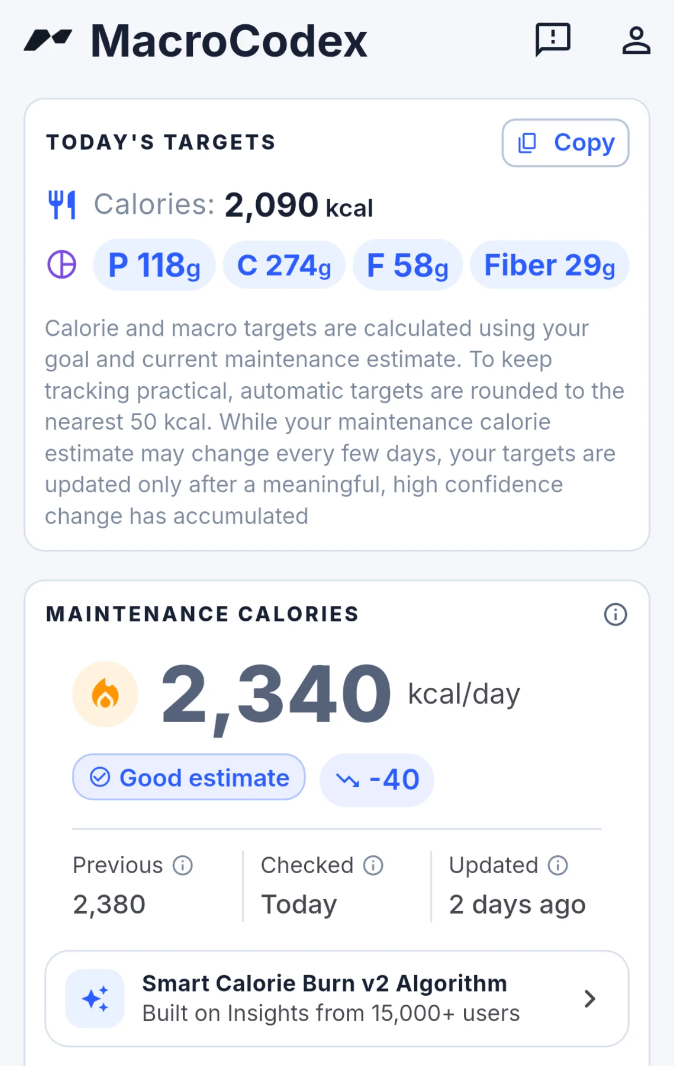Open Maintenance Calories info icon

click(x=615, y=614)
